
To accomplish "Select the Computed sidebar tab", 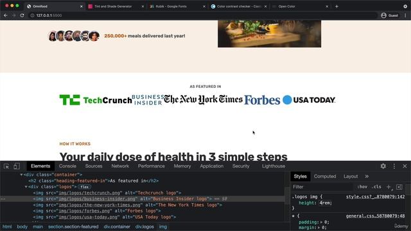I will click(x=325, y=176).
